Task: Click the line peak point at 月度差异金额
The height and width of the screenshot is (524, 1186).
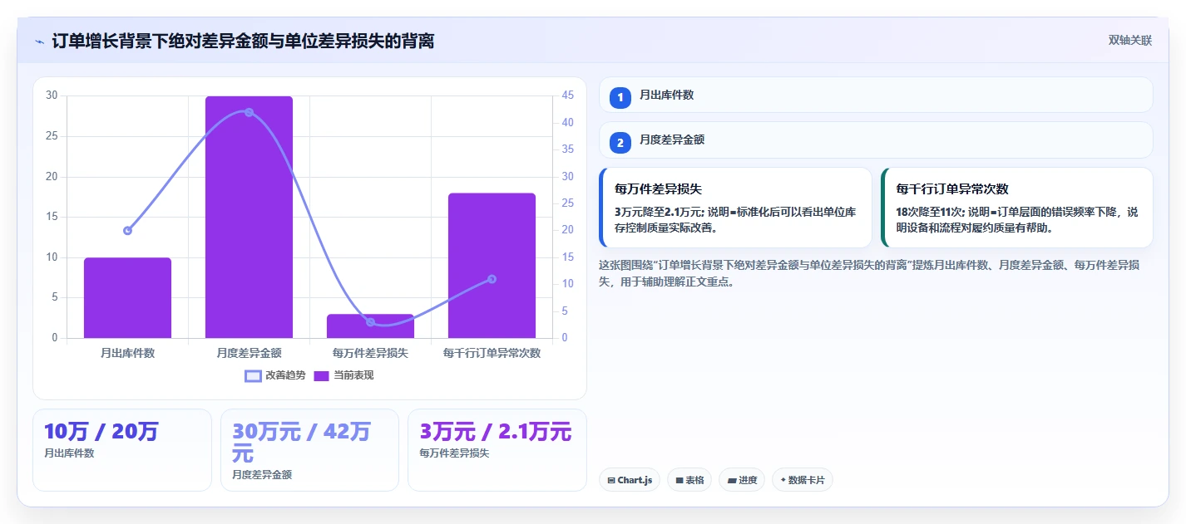Action: click(249, 112)
